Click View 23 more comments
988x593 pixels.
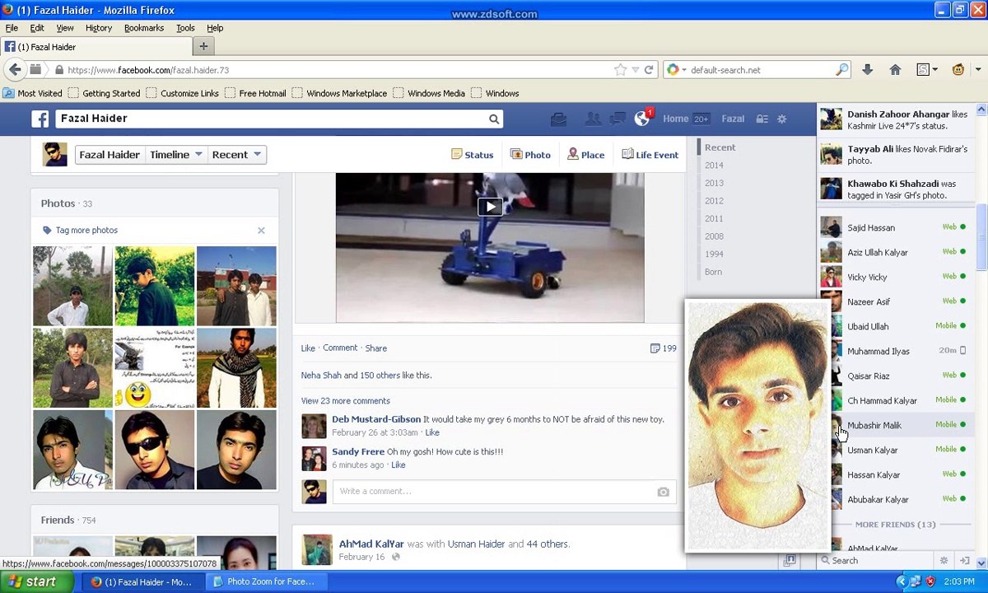(345, 401)
